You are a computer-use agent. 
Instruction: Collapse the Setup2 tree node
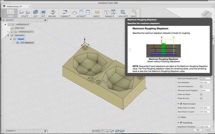click(11, 39)
